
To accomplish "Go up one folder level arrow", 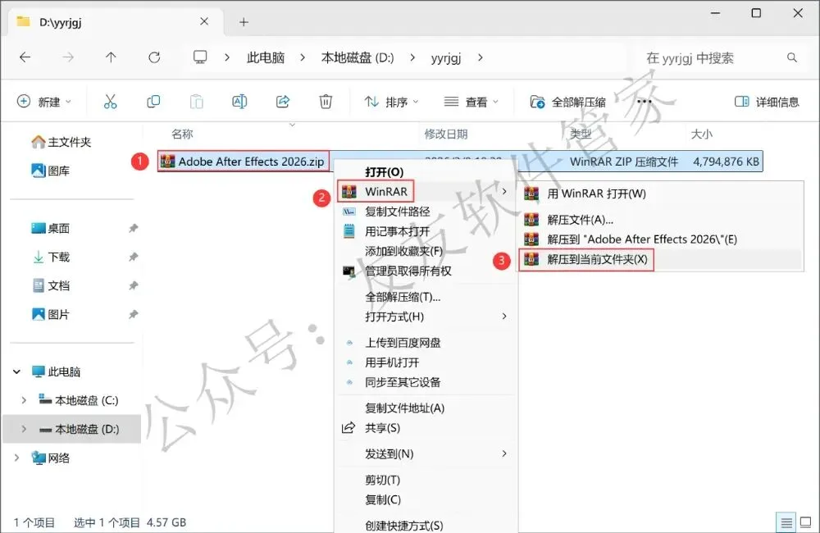I will (111, 57).
